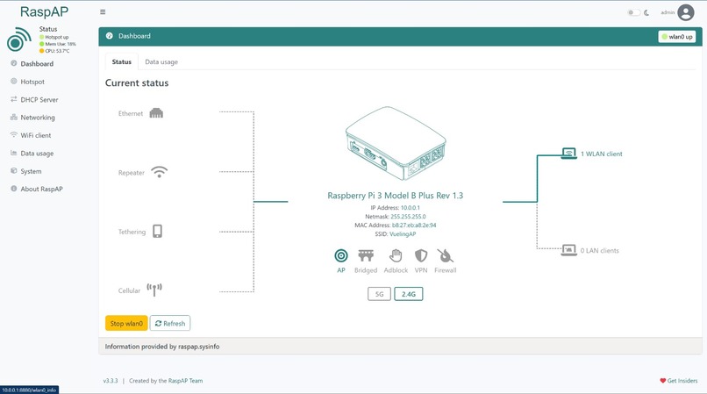707x394 pixels.
Task: Open the 1 WLAN client link
Action: pyautogui.click(x=601, y=154)
